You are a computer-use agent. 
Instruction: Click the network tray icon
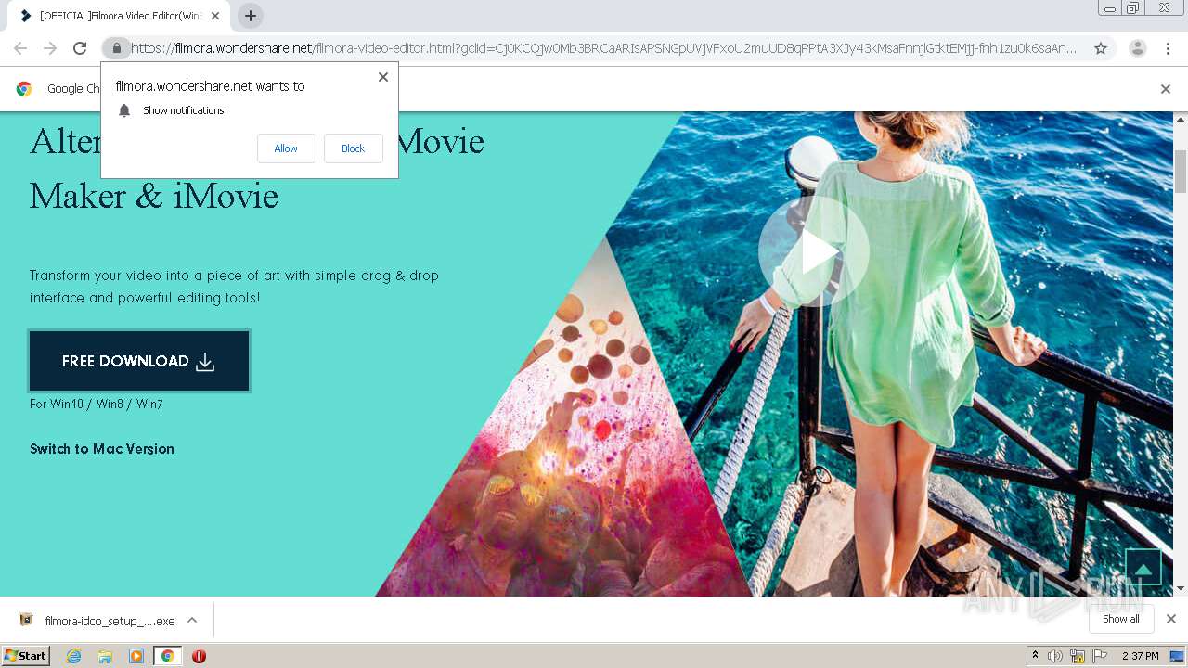[1078, 656]
